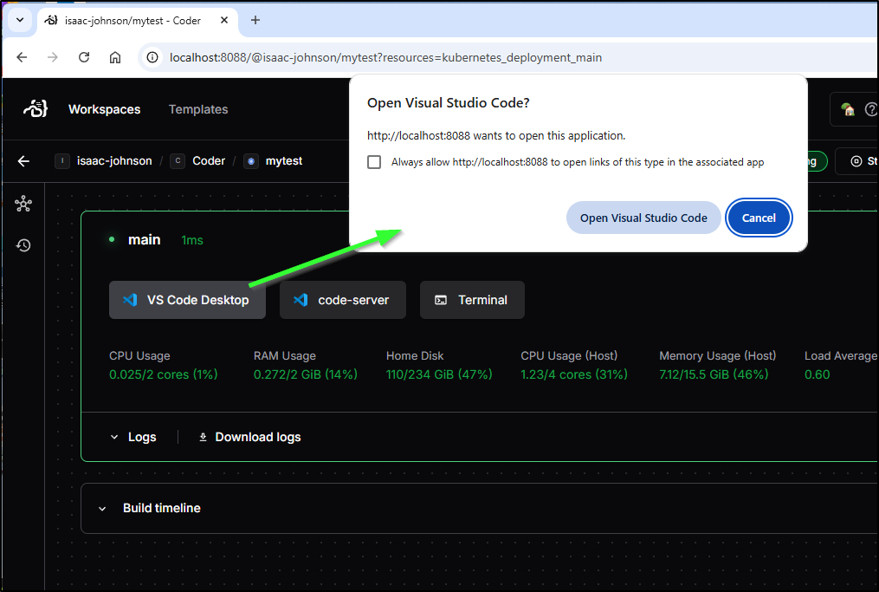The image size is (879, 592).
Task: Reload the page
Action: pyautogui.click(x=84, y=57)
